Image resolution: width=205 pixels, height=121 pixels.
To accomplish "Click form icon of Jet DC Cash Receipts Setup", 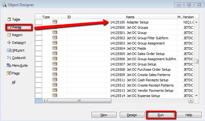I will pyautogui.click(x=55, y=80).
